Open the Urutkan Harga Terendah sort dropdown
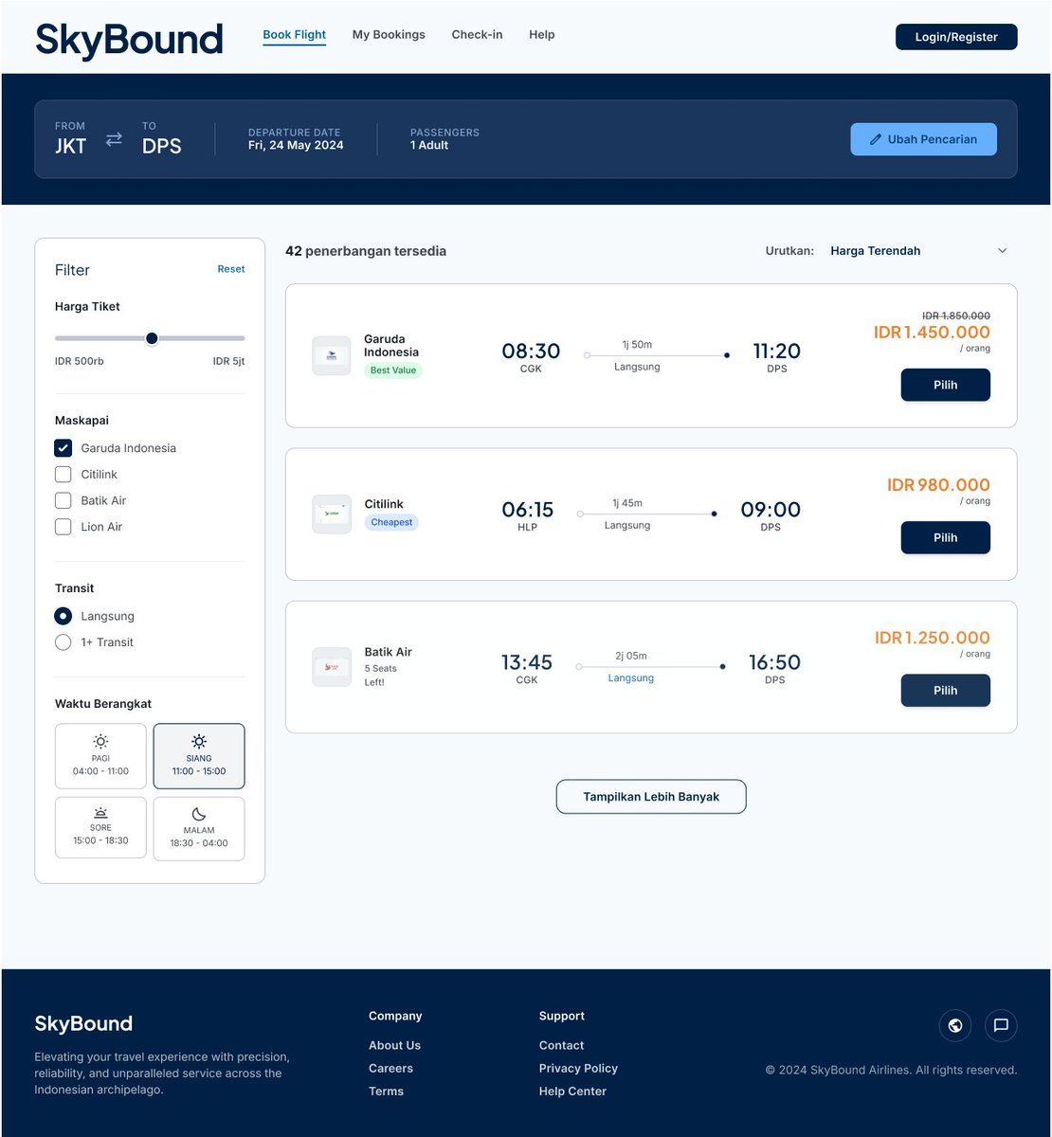1052x1137 pixels. tap(919, 251)
